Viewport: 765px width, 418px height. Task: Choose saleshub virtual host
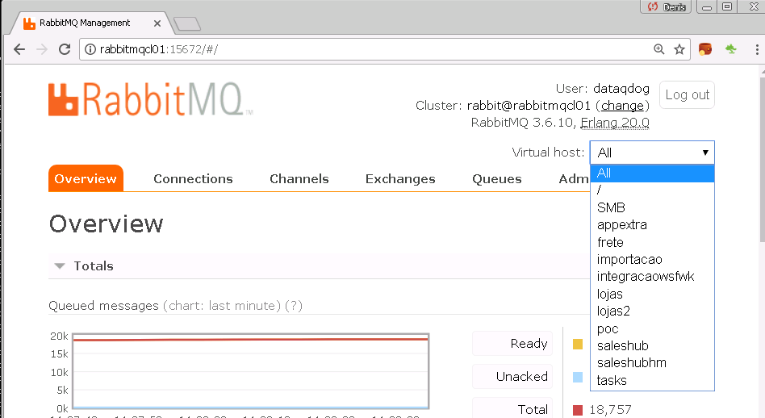coord(652,346)
